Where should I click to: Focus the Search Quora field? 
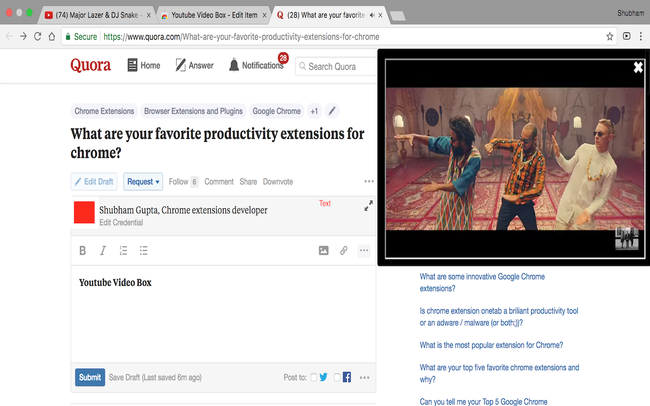pos(336,66)
